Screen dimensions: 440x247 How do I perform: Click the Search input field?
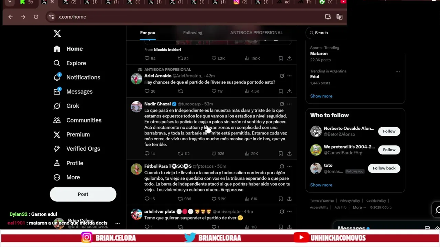[x=327, y=33]
